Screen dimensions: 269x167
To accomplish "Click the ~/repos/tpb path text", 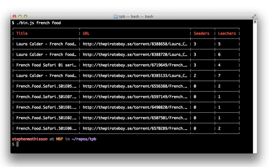I will pyautogui.click(x=85, y=139).
